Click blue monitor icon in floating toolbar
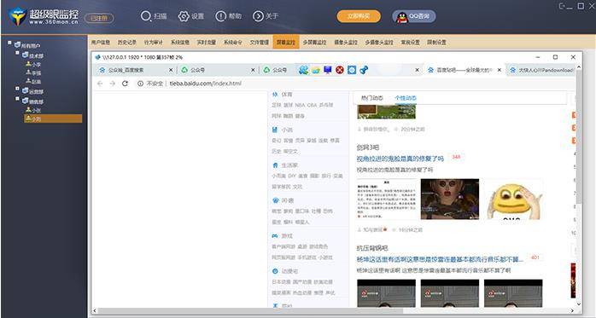Screen dimensions: 596x318 point(328,70)
